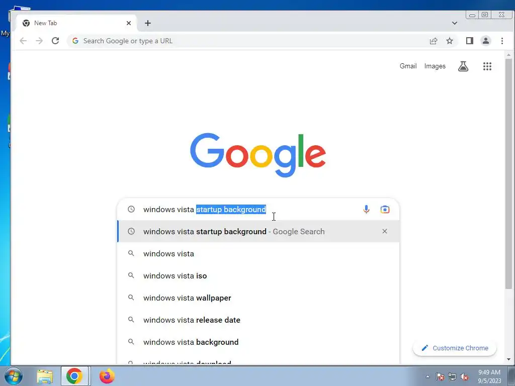Open the Chrome profile avatar

485,41
